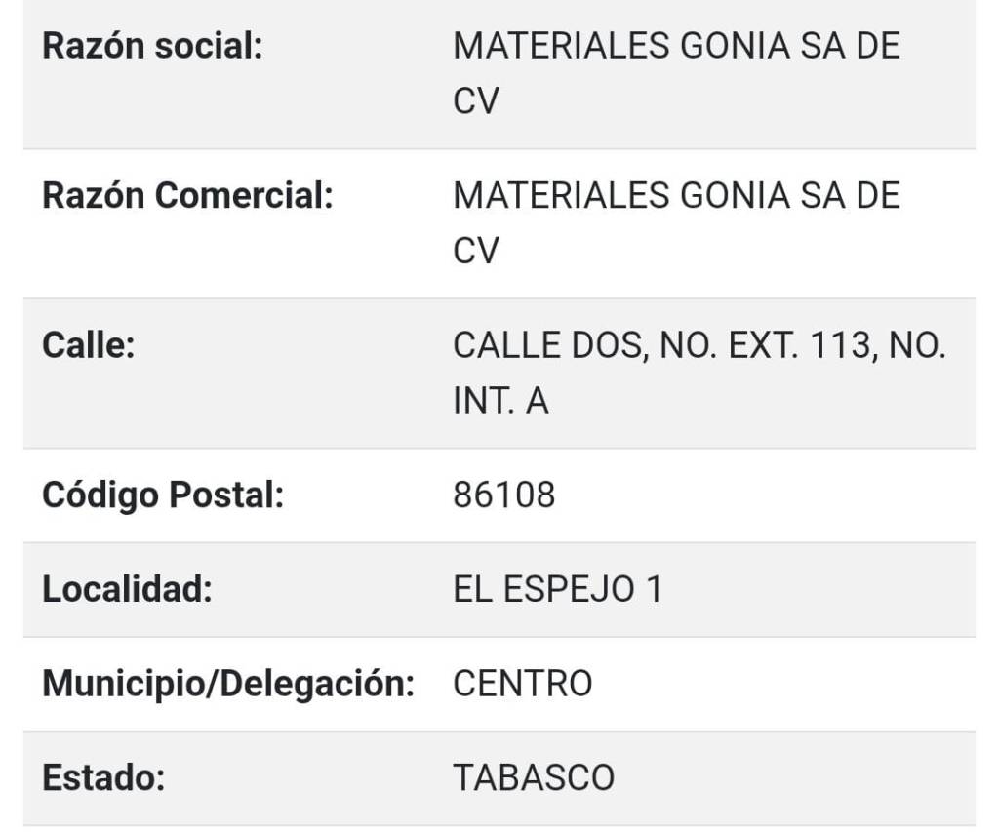Click the "Municipio/Delegación:" label
Screen dimensions: 999x832
point(228,684)
